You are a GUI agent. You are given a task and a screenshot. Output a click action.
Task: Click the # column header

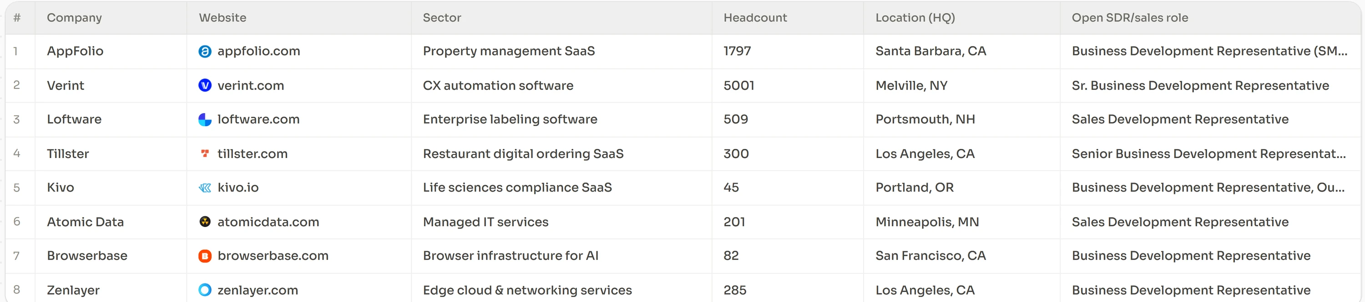click(20, 18)
